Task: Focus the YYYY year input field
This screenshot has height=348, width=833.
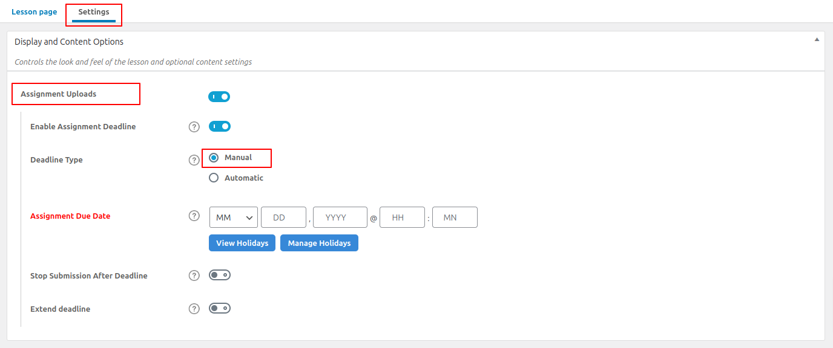Action: pos(340,217)
